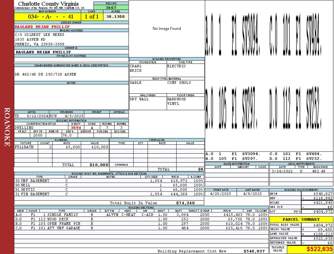Click FULLBATH rate $5,000
Viewport: 334px width, 254px height.
tap(73, 147)
